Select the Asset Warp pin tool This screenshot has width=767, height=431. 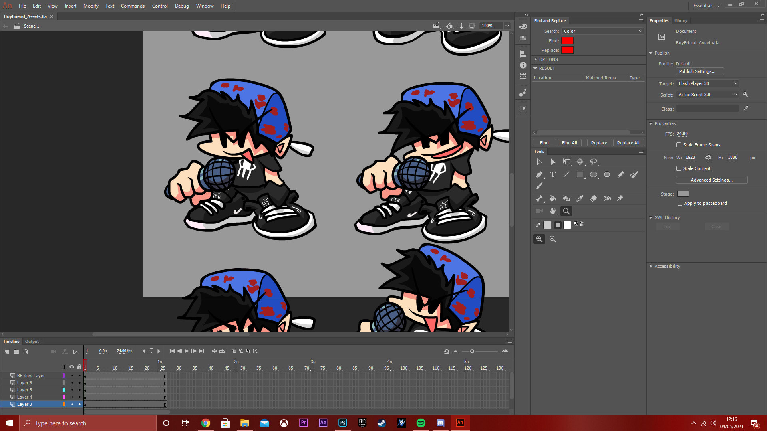click(x=620, y=198)
